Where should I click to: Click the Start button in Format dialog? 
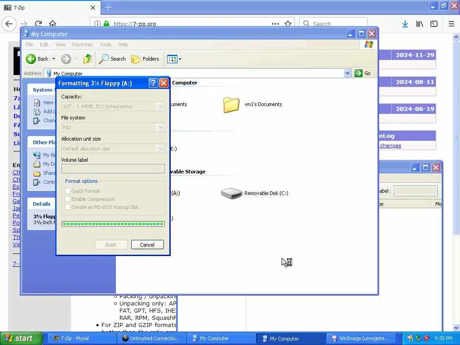pyautogui.click(x=111, y=245)
